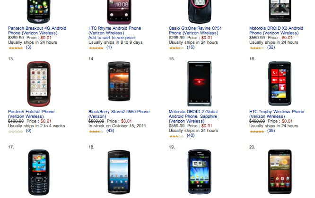View the 32 reviews for DROID X2

[271, 47]
